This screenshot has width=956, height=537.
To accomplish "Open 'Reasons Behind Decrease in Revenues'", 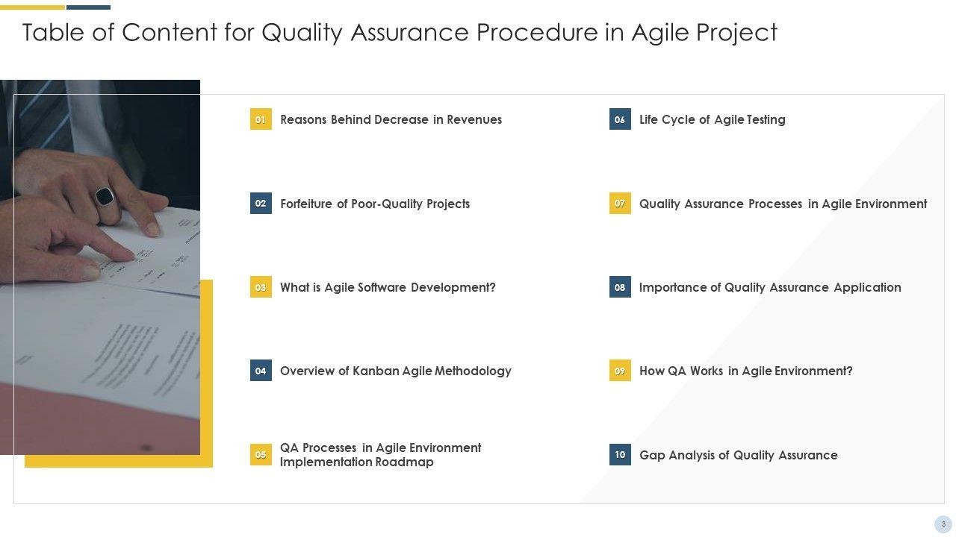I will pyautogui.click(x=391, y=119).
